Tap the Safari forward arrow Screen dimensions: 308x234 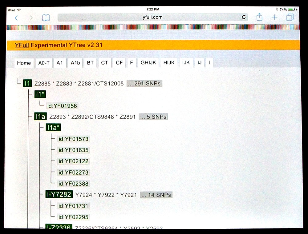pyautogui.click(x=31, y=18)
